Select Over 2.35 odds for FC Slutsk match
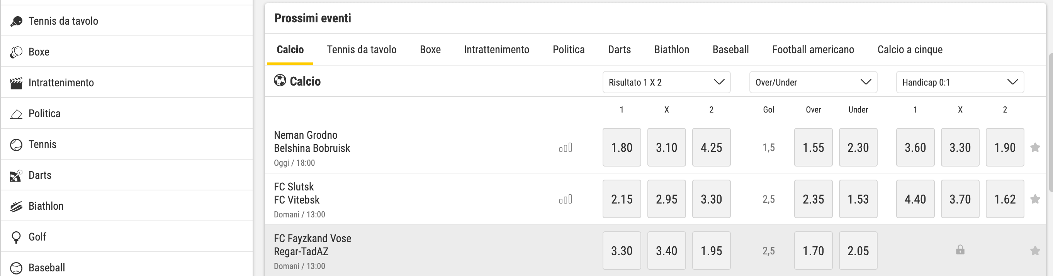The image size is (1053, 276). [x=813, y=199]
